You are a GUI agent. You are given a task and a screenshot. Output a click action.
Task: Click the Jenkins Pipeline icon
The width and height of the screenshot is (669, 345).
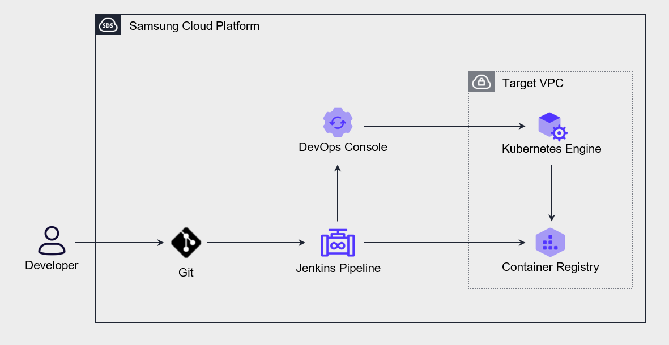tap(338, 244)
